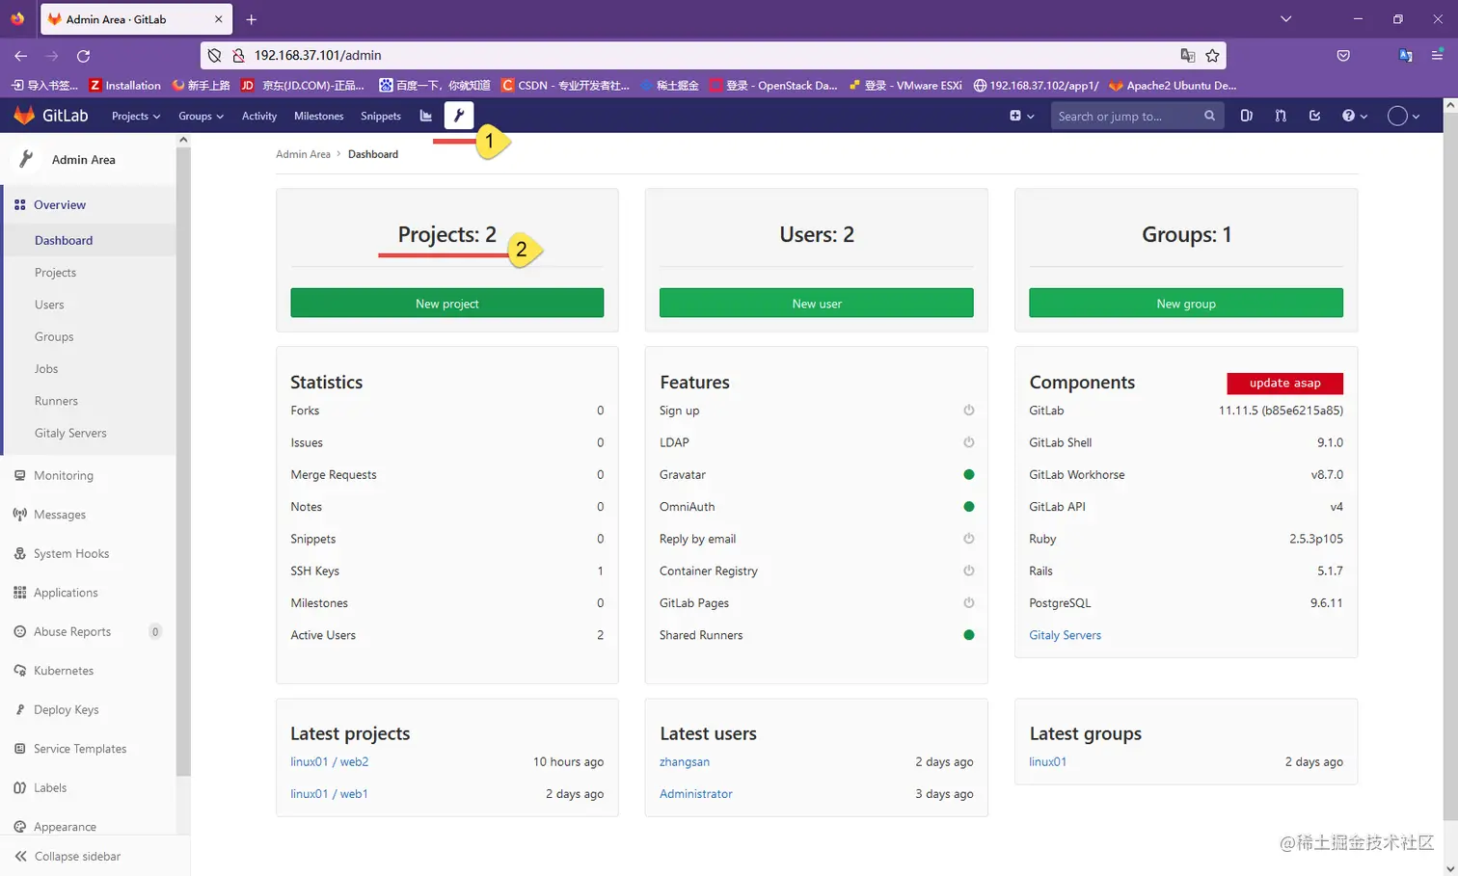
Task: Open the to-do list icon in navbar
Action: pos(1314,116)
